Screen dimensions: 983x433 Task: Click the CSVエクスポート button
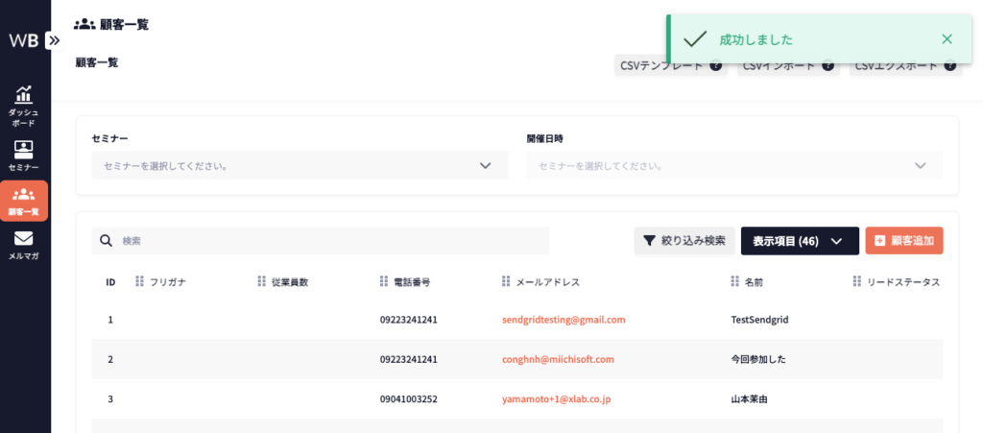[x=905, y=66]
